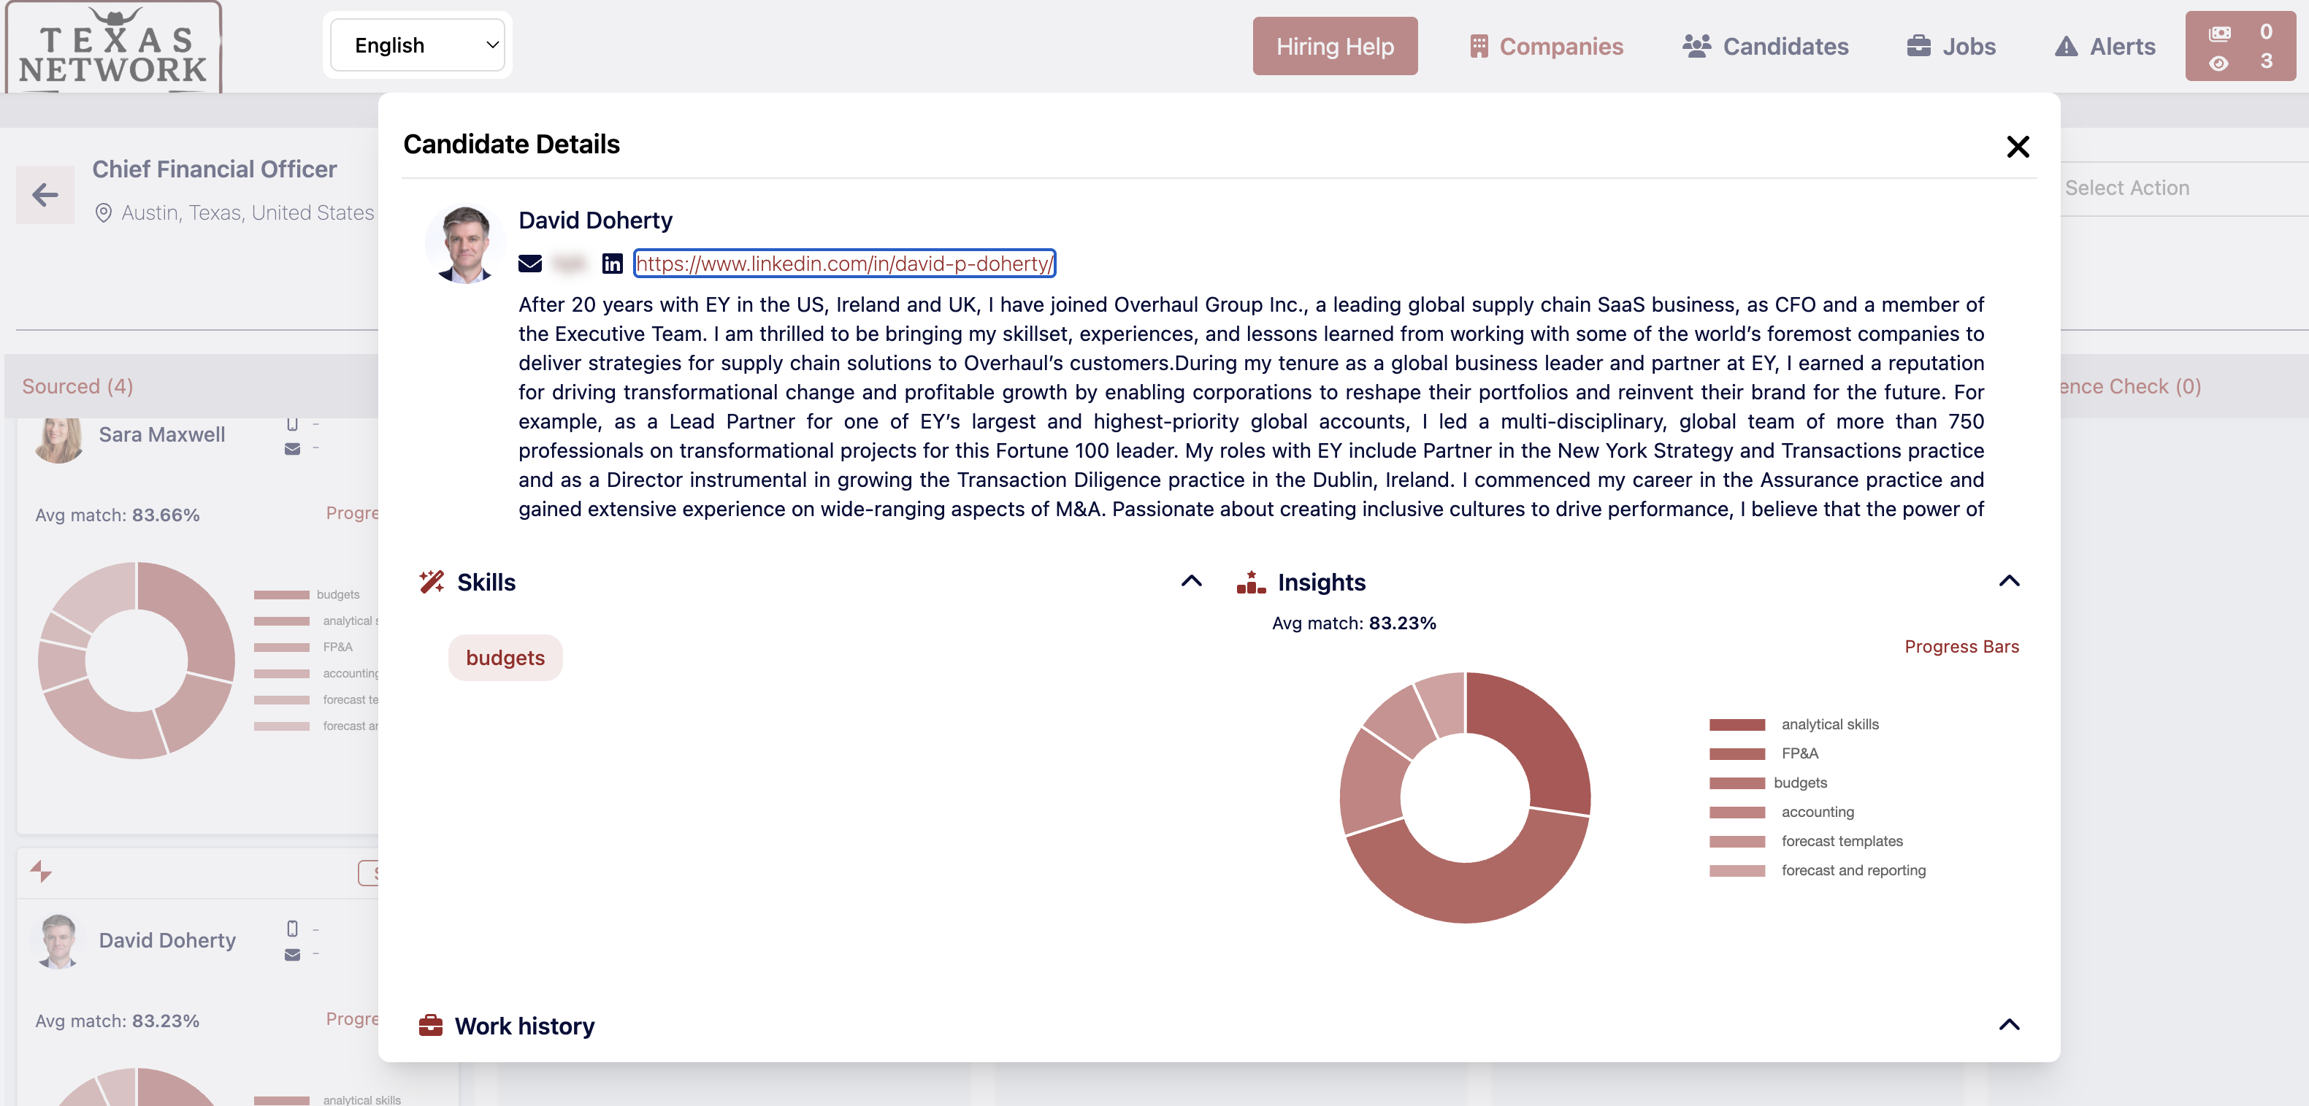Viewport: 2309px width, 1106px height.
Task: Click the phone icon on Sara Maxwell's card
Action: [291, 424]
